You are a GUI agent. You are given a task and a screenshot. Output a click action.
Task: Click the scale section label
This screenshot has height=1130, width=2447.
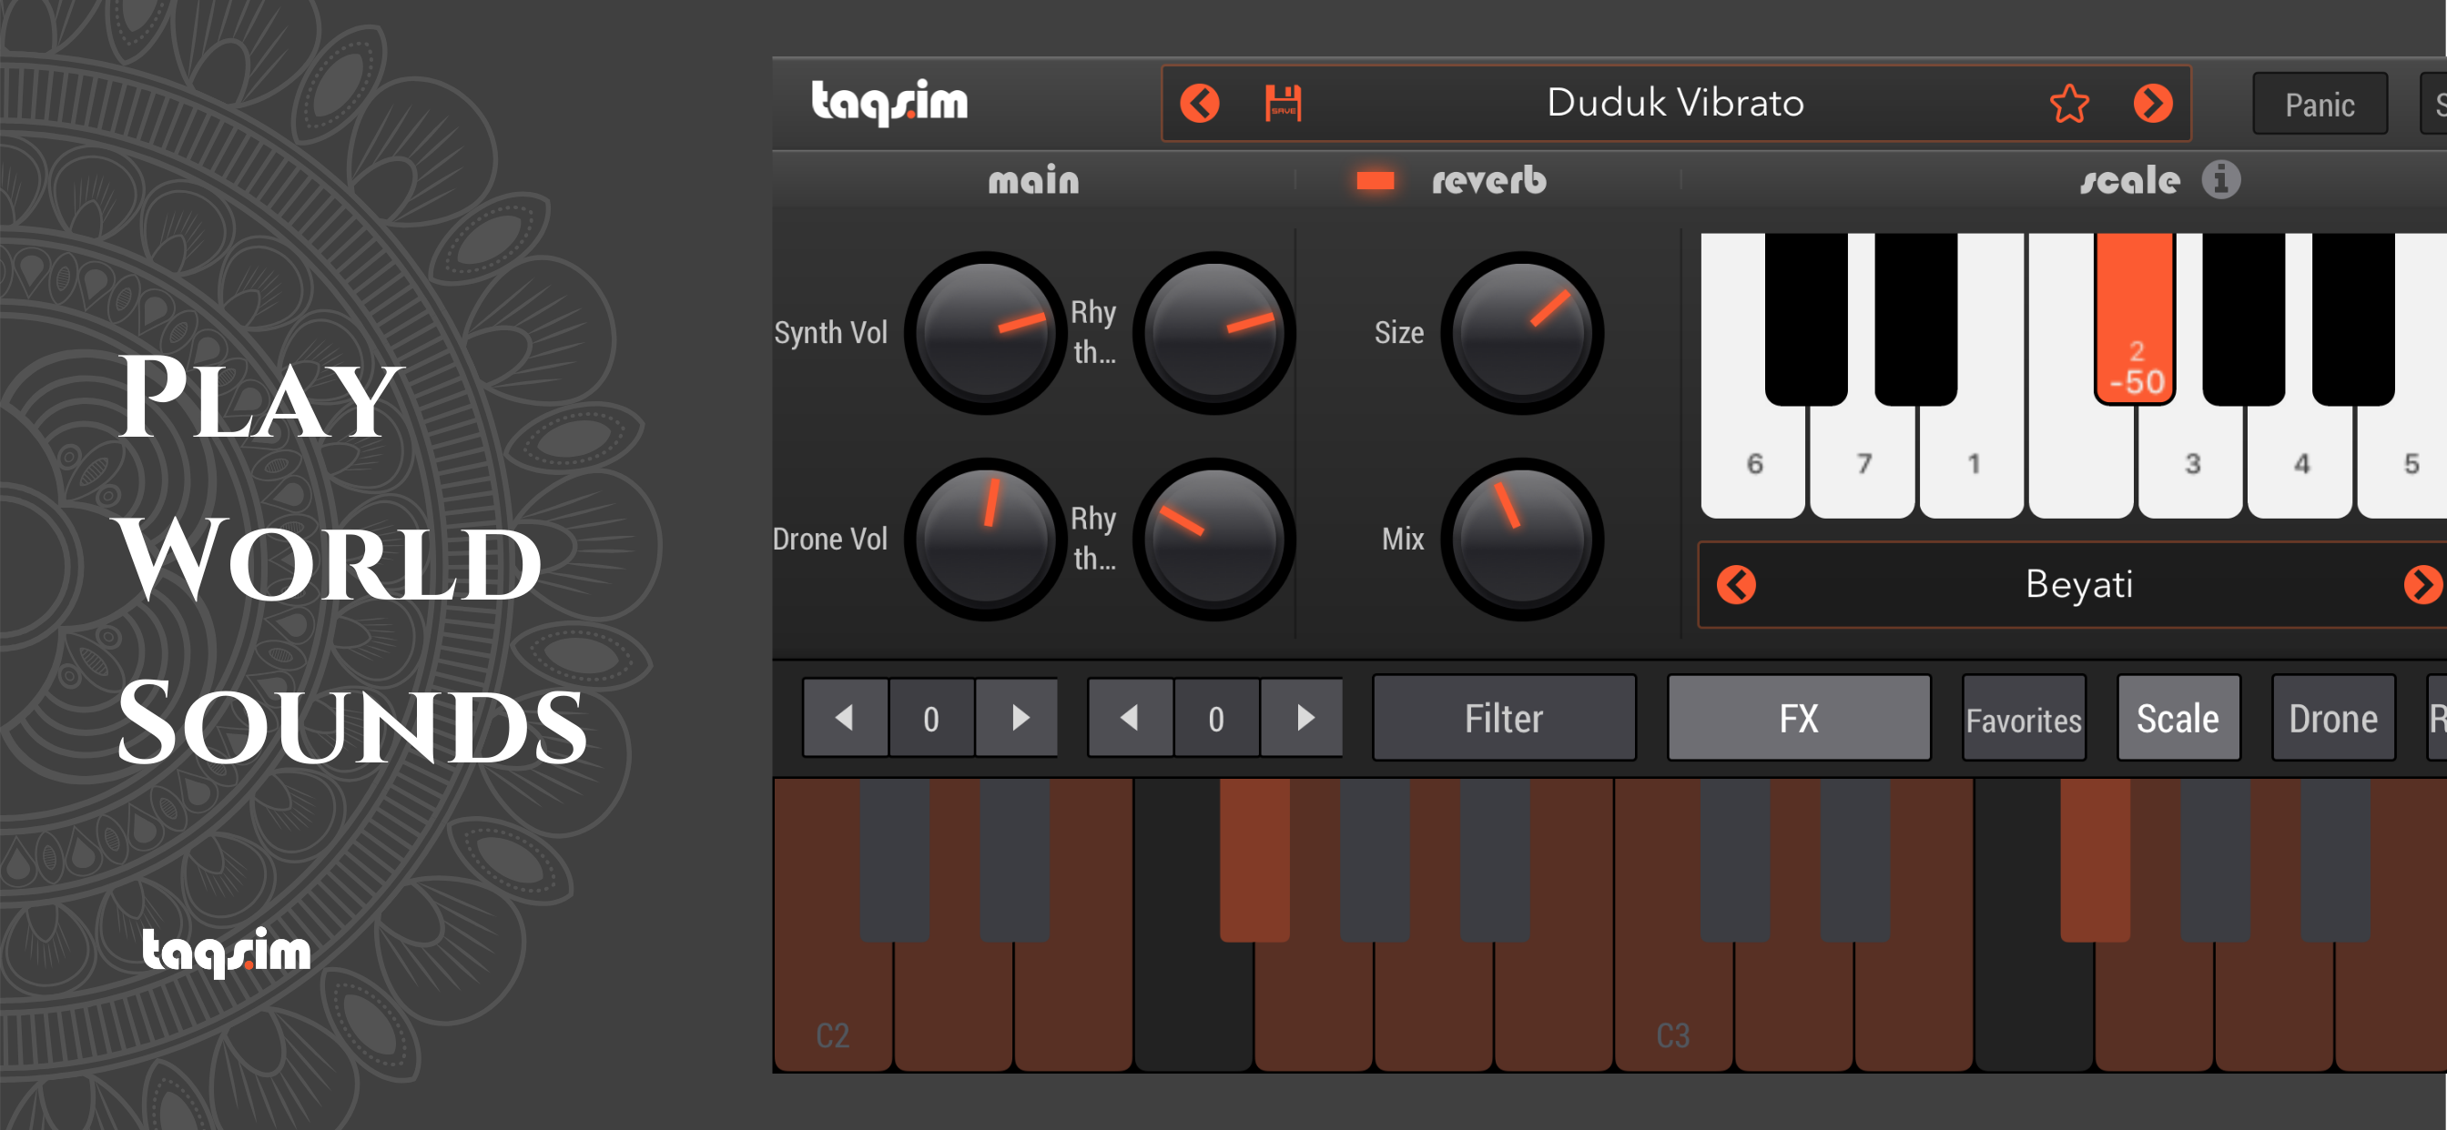click(2129, 179)
